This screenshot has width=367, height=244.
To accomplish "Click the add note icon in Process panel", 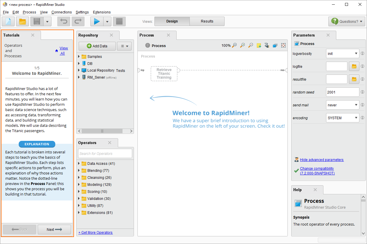I will coord(259,45).
